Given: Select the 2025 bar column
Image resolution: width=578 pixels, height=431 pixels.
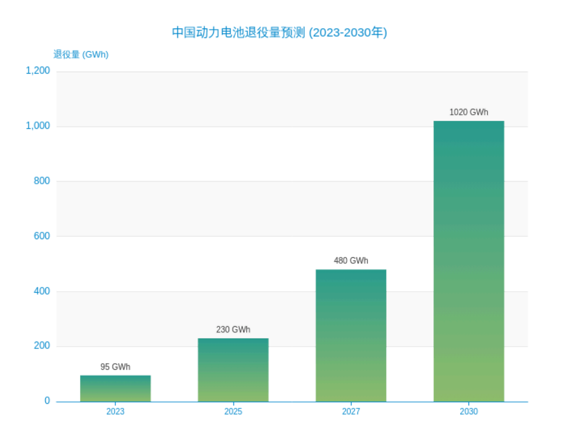Looking at the screenshot, I should [233, 370].
